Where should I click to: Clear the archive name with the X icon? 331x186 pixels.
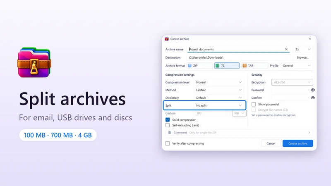tap(286, 49)
